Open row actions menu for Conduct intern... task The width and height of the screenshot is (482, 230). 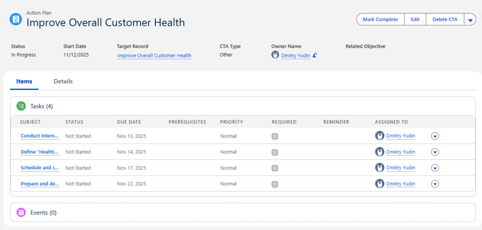tap(435, 136)
